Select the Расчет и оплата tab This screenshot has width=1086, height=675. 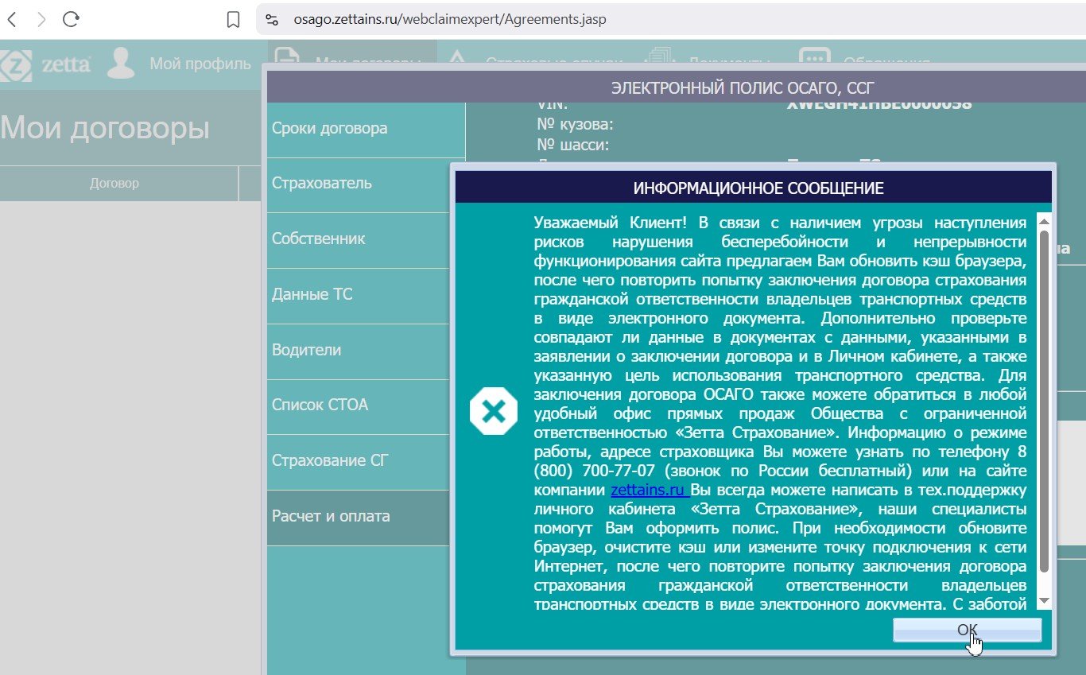[332, 516]
